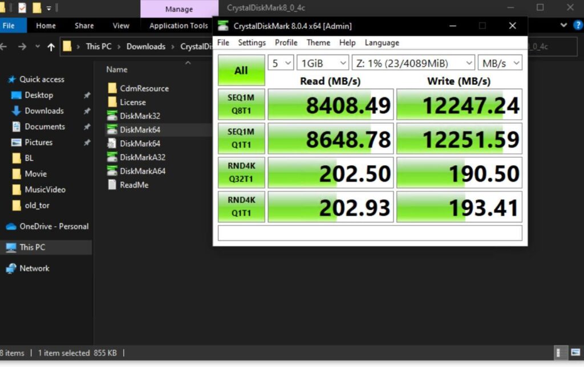
Task: Select the License folder icon
Action: (112, 102)
